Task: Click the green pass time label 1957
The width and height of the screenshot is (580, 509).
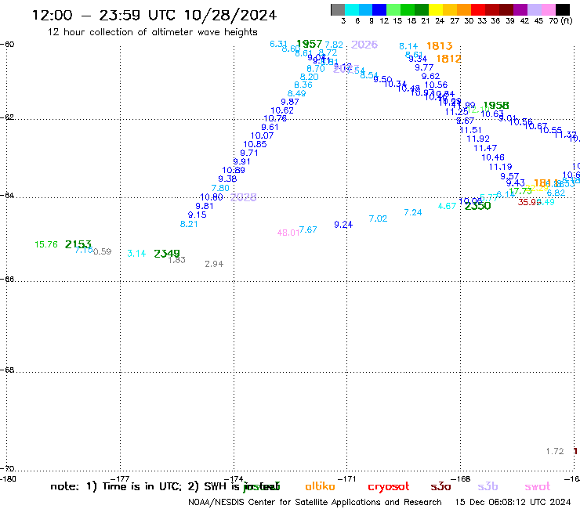Action: click(x=310, y=44)
